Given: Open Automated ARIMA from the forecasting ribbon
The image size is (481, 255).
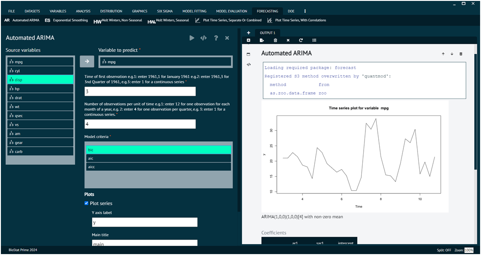Looking at the screenshot, I should [22, 20].
